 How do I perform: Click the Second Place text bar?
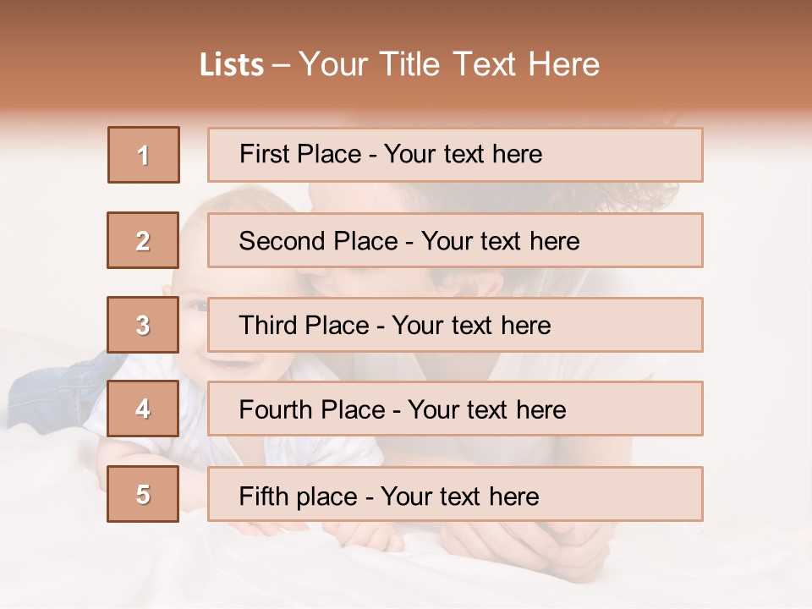pyautogui.click(x=455, y=240)
